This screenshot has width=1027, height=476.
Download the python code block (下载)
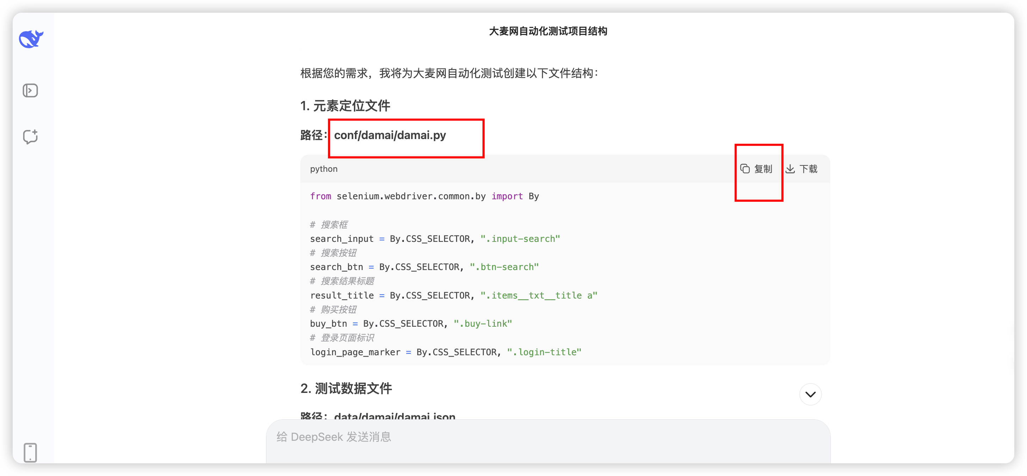tap(802, 169)
